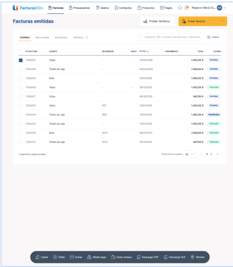Click Crear remesa in the bottom bar
The height and width of the screenshot is (267, 233).
pos(121,257)
